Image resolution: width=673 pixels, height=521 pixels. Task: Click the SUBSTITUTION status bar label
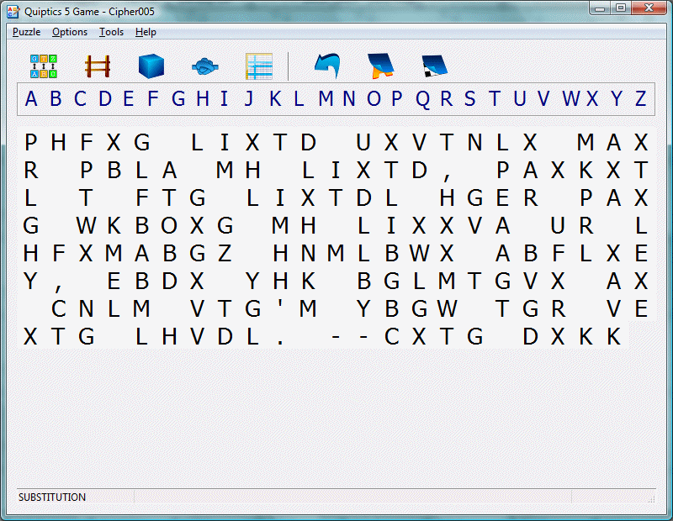pyautogui.click(x=52, y=497)
